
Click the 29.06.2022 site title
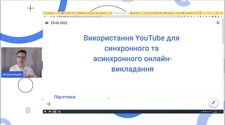pyautogui.click(x=59, y=23)
